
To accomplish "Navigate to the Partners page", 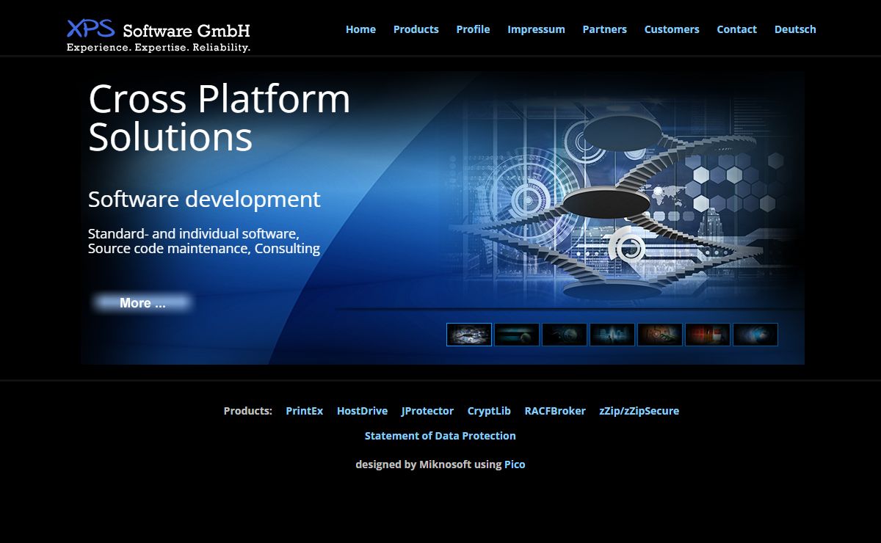I will click(604, 29).
